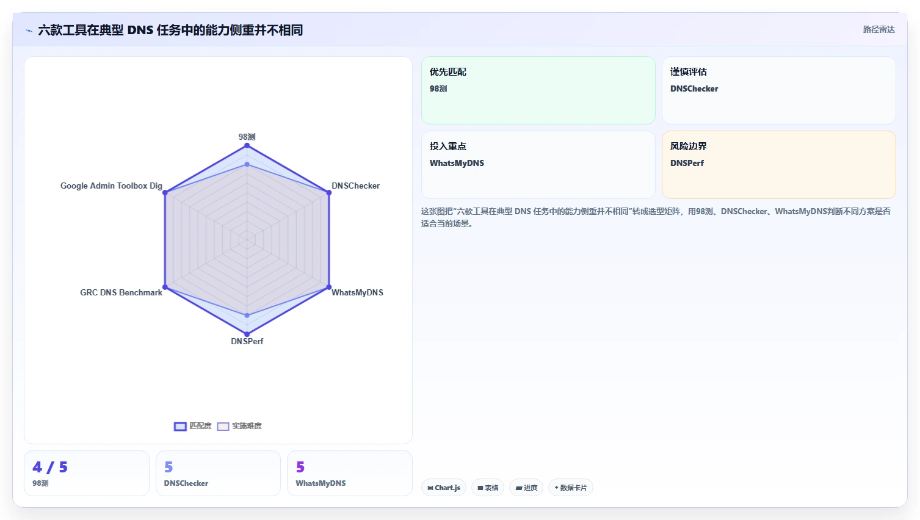Select the 投入重点 card
The width and height of the screenshot is (920, 520).
538,165
